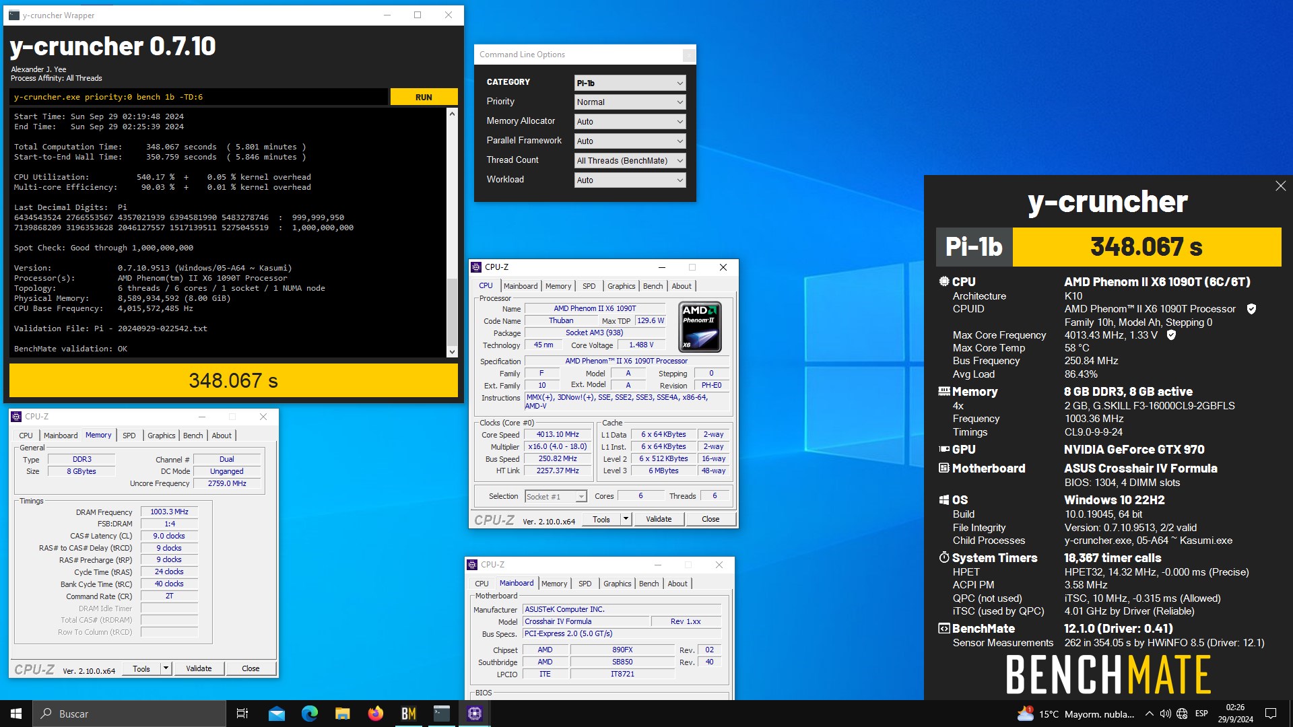Run the y-cruncher benchmark

click(x=424, y=97)
